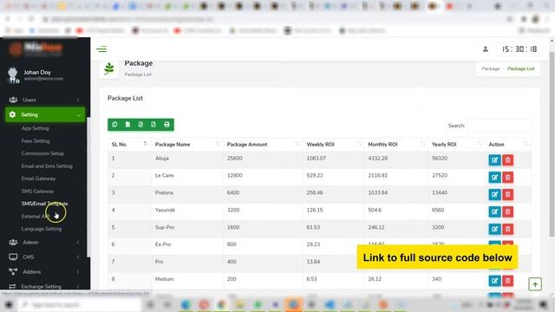This screenshot has width=555, height=312.
Task: Edit the Yaoundé package
Action: [x=494, y=211]
